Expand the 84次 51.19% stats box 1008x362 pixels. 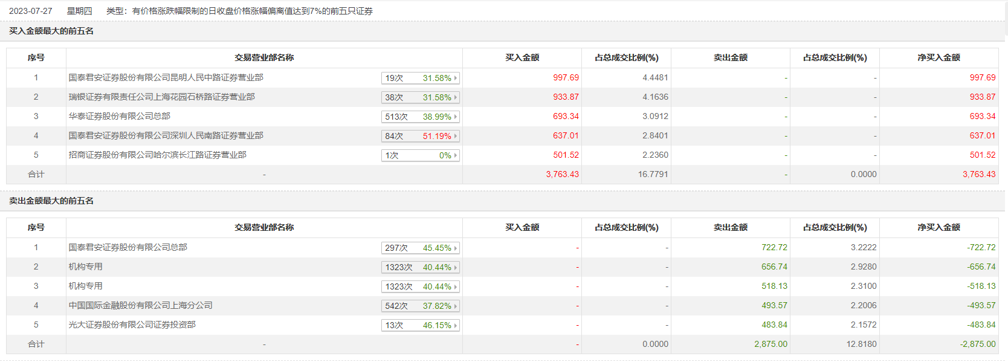click(421, 136)
